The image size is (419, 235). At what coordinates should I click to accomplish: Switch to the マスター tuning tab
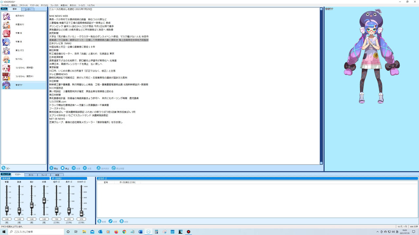coord(18,175)
